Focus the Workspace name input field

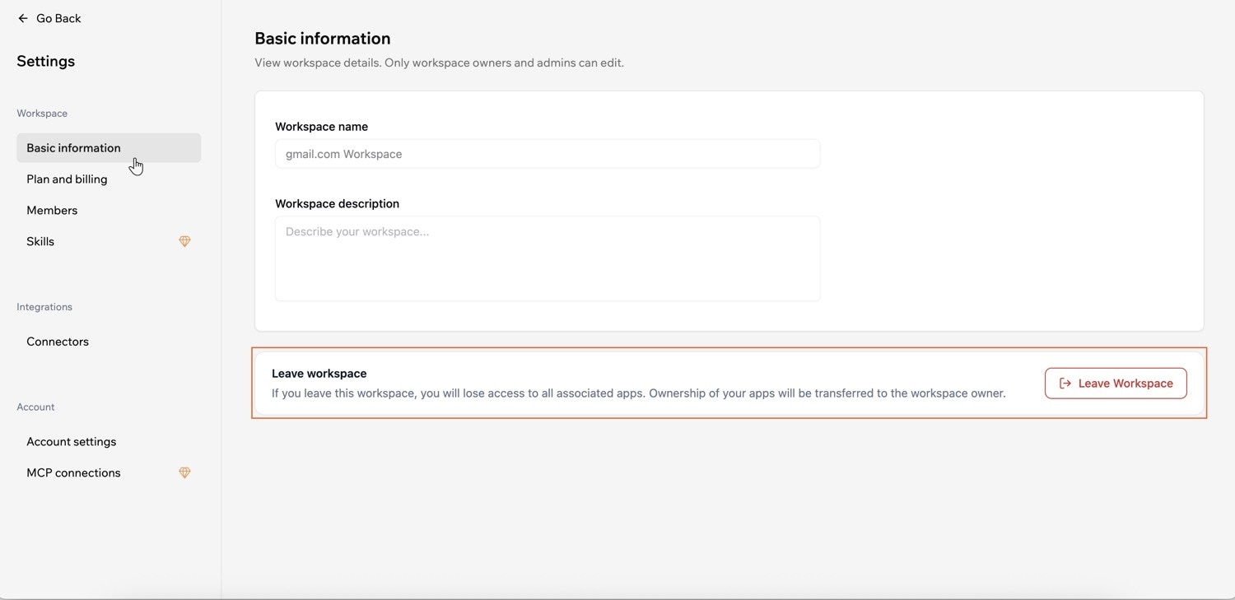click(547, 154)
